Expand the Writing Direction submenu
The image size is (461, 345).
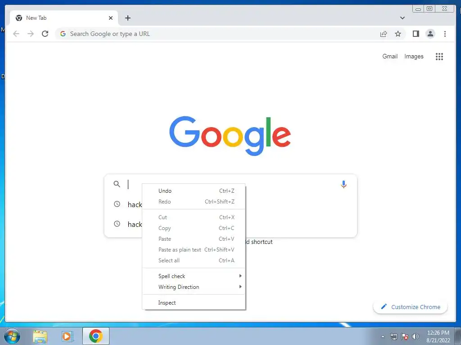[194, 287]
